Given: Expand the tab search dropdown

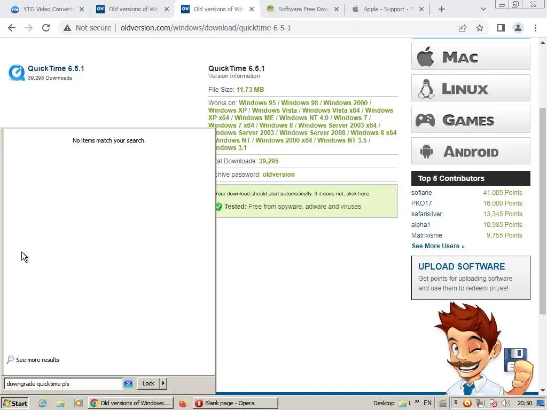Looking at the screenshot, I should [x=483, y=9].
